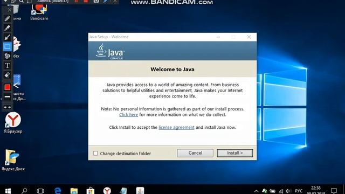Select the numbering stamp tool below rectangle

coord(7,56)
